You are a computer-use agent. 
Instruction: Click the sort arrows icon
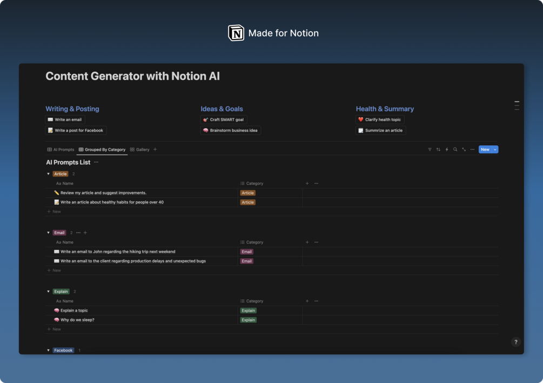click(438, 150)
